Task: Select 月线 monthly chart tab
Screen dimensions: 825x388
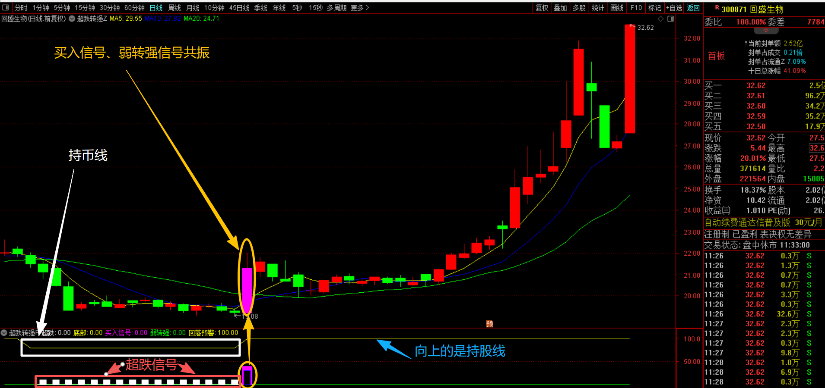Action: [193, 8]
